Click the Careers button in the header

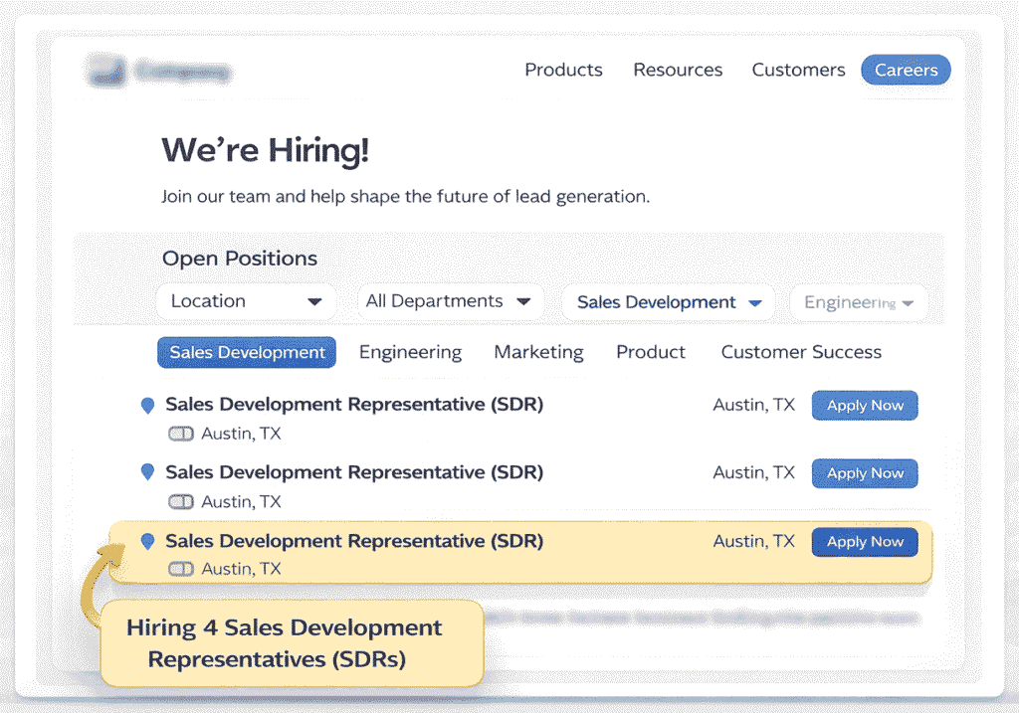pyautogui.click(x=906, y=70)
